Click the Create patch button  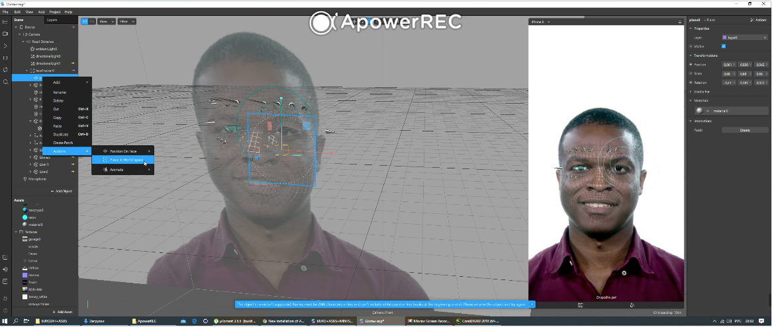[744, 130]
